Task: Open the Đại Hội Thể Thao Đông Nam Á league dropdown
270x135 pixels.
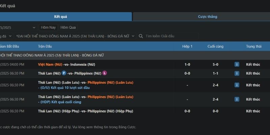Action: 133,36
